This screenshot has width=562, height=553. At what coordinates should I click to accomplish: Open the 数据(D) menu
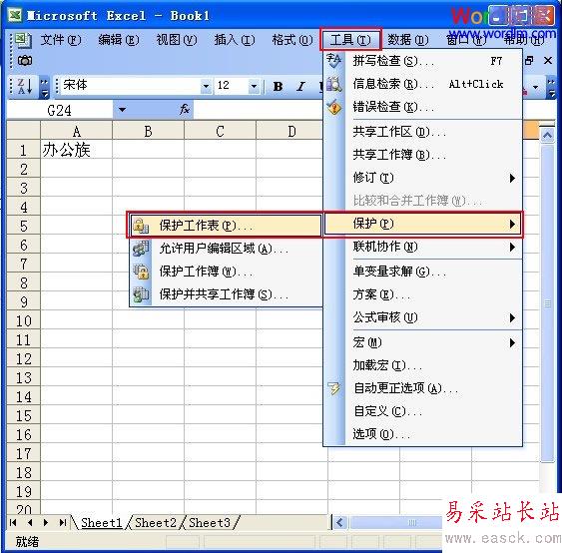click(408, 39)
